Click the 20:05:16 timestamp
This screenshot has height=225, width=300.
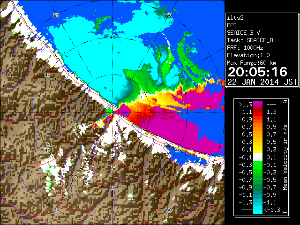pyautogui.click(x=257, y=72)
